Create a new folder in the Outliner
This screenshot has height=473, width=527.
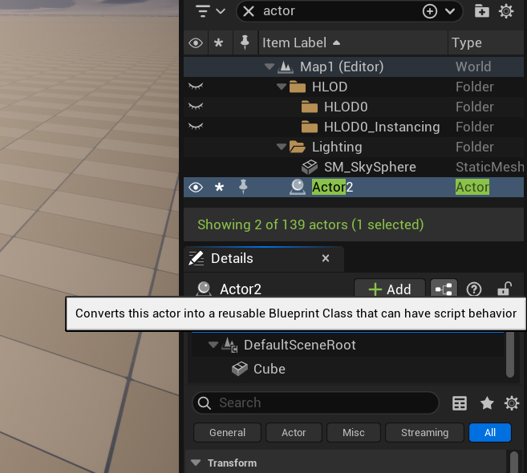pyautogui.click(x=481, y=11)
